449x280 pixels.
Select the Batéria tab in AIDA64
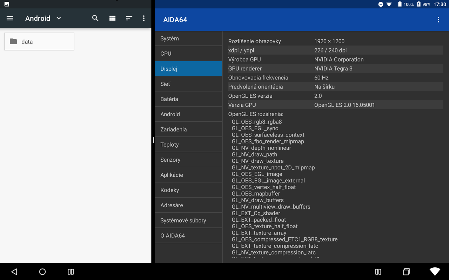click(189, 99)
